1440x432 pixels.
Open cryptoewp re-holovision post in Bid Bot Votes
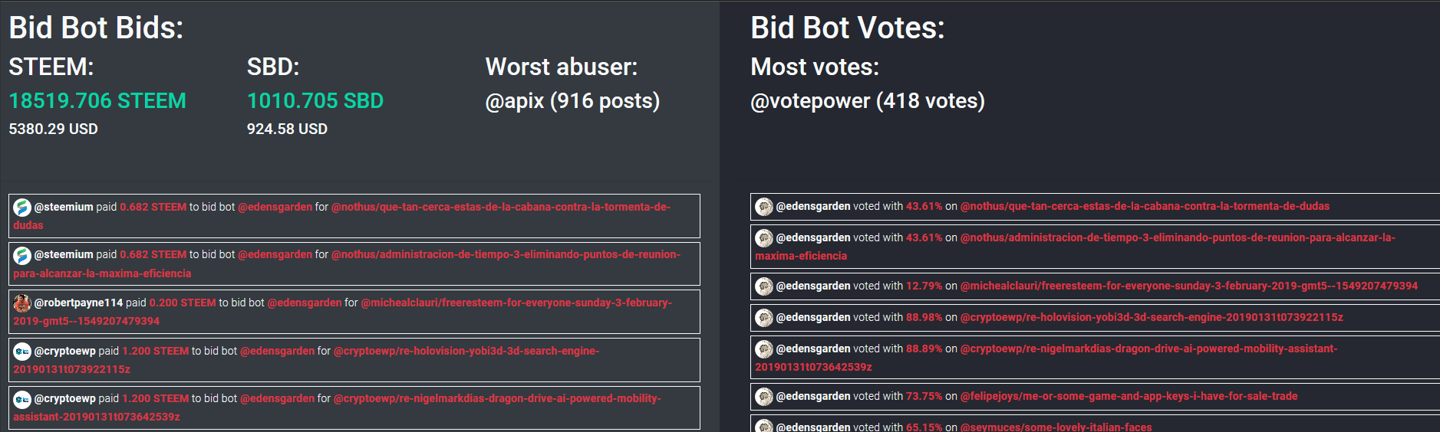pyautogui.click(x=1152, y=317)
